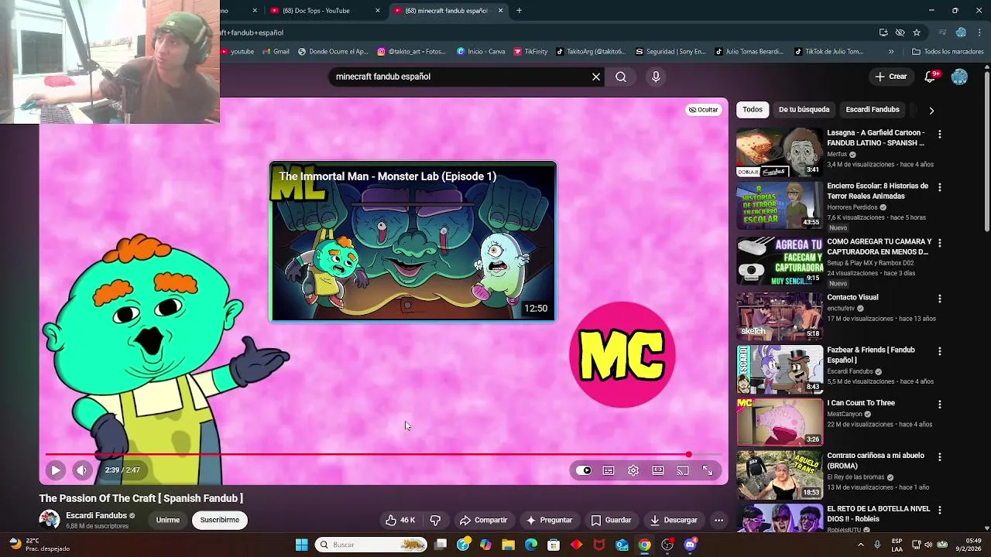Viewport: 991px width, 557px height.
Task: Open Discord from the taskbar
Action: 690,545
